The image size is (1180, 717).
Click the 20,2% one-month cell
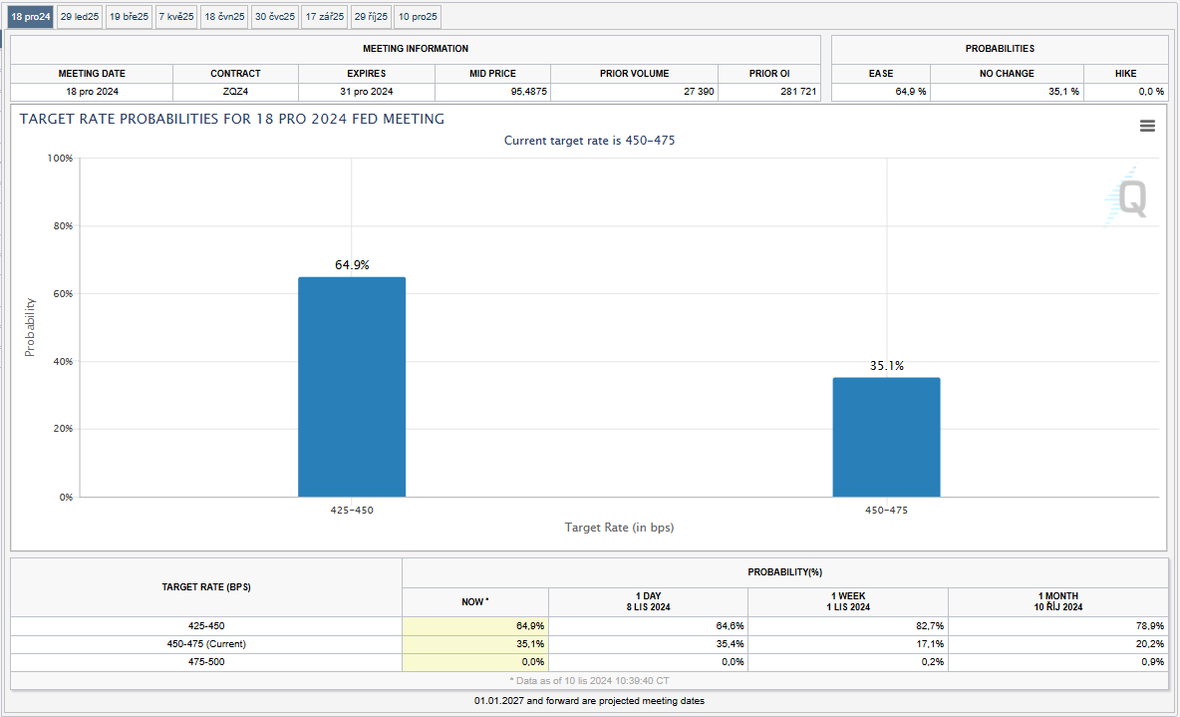[x=1058, y=644]
